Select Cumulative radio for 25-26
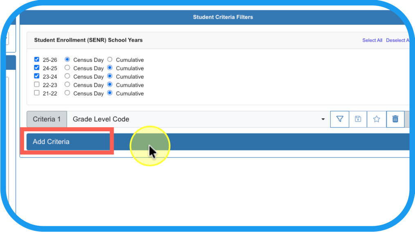 coord(110,60)
